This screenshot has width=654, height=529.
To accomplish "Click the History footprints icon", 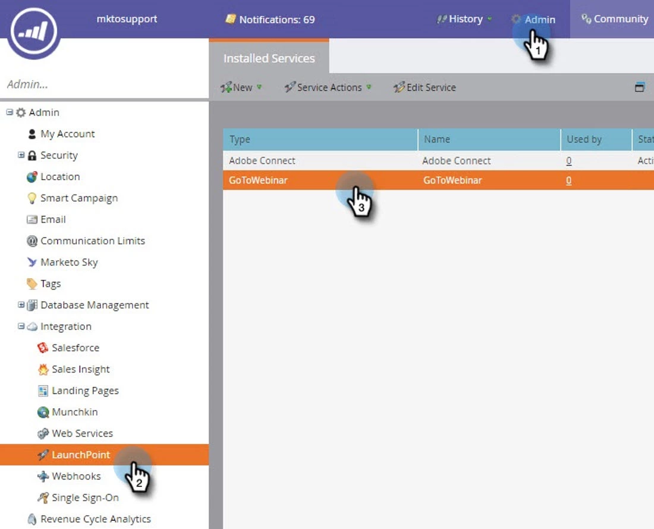I will pyautogui.click(x=442, y=19).
